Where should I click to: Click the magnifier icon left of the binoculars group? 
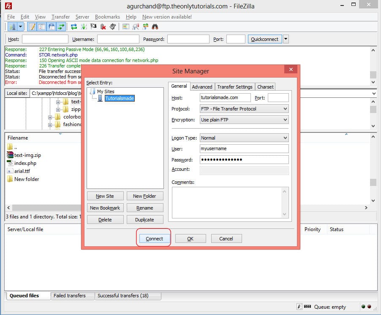pos(136,27)
